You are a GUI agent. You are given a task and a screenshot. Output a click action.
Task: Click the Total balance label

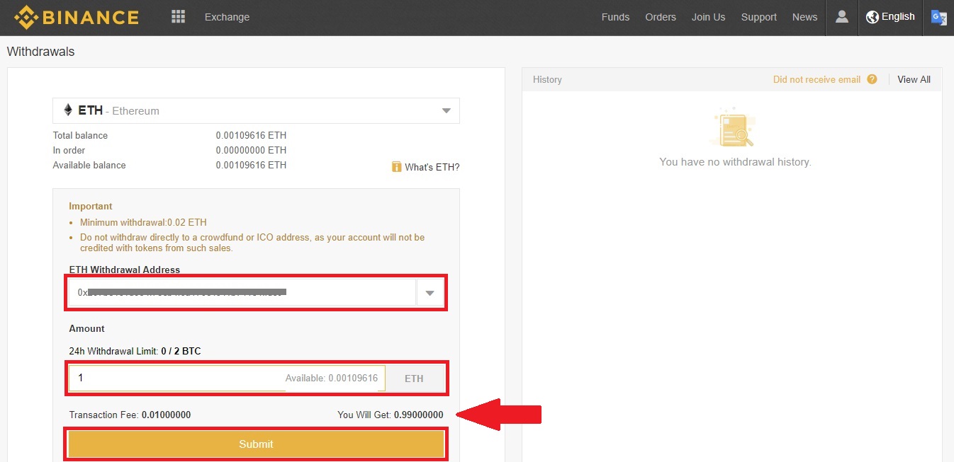(80, 135)
